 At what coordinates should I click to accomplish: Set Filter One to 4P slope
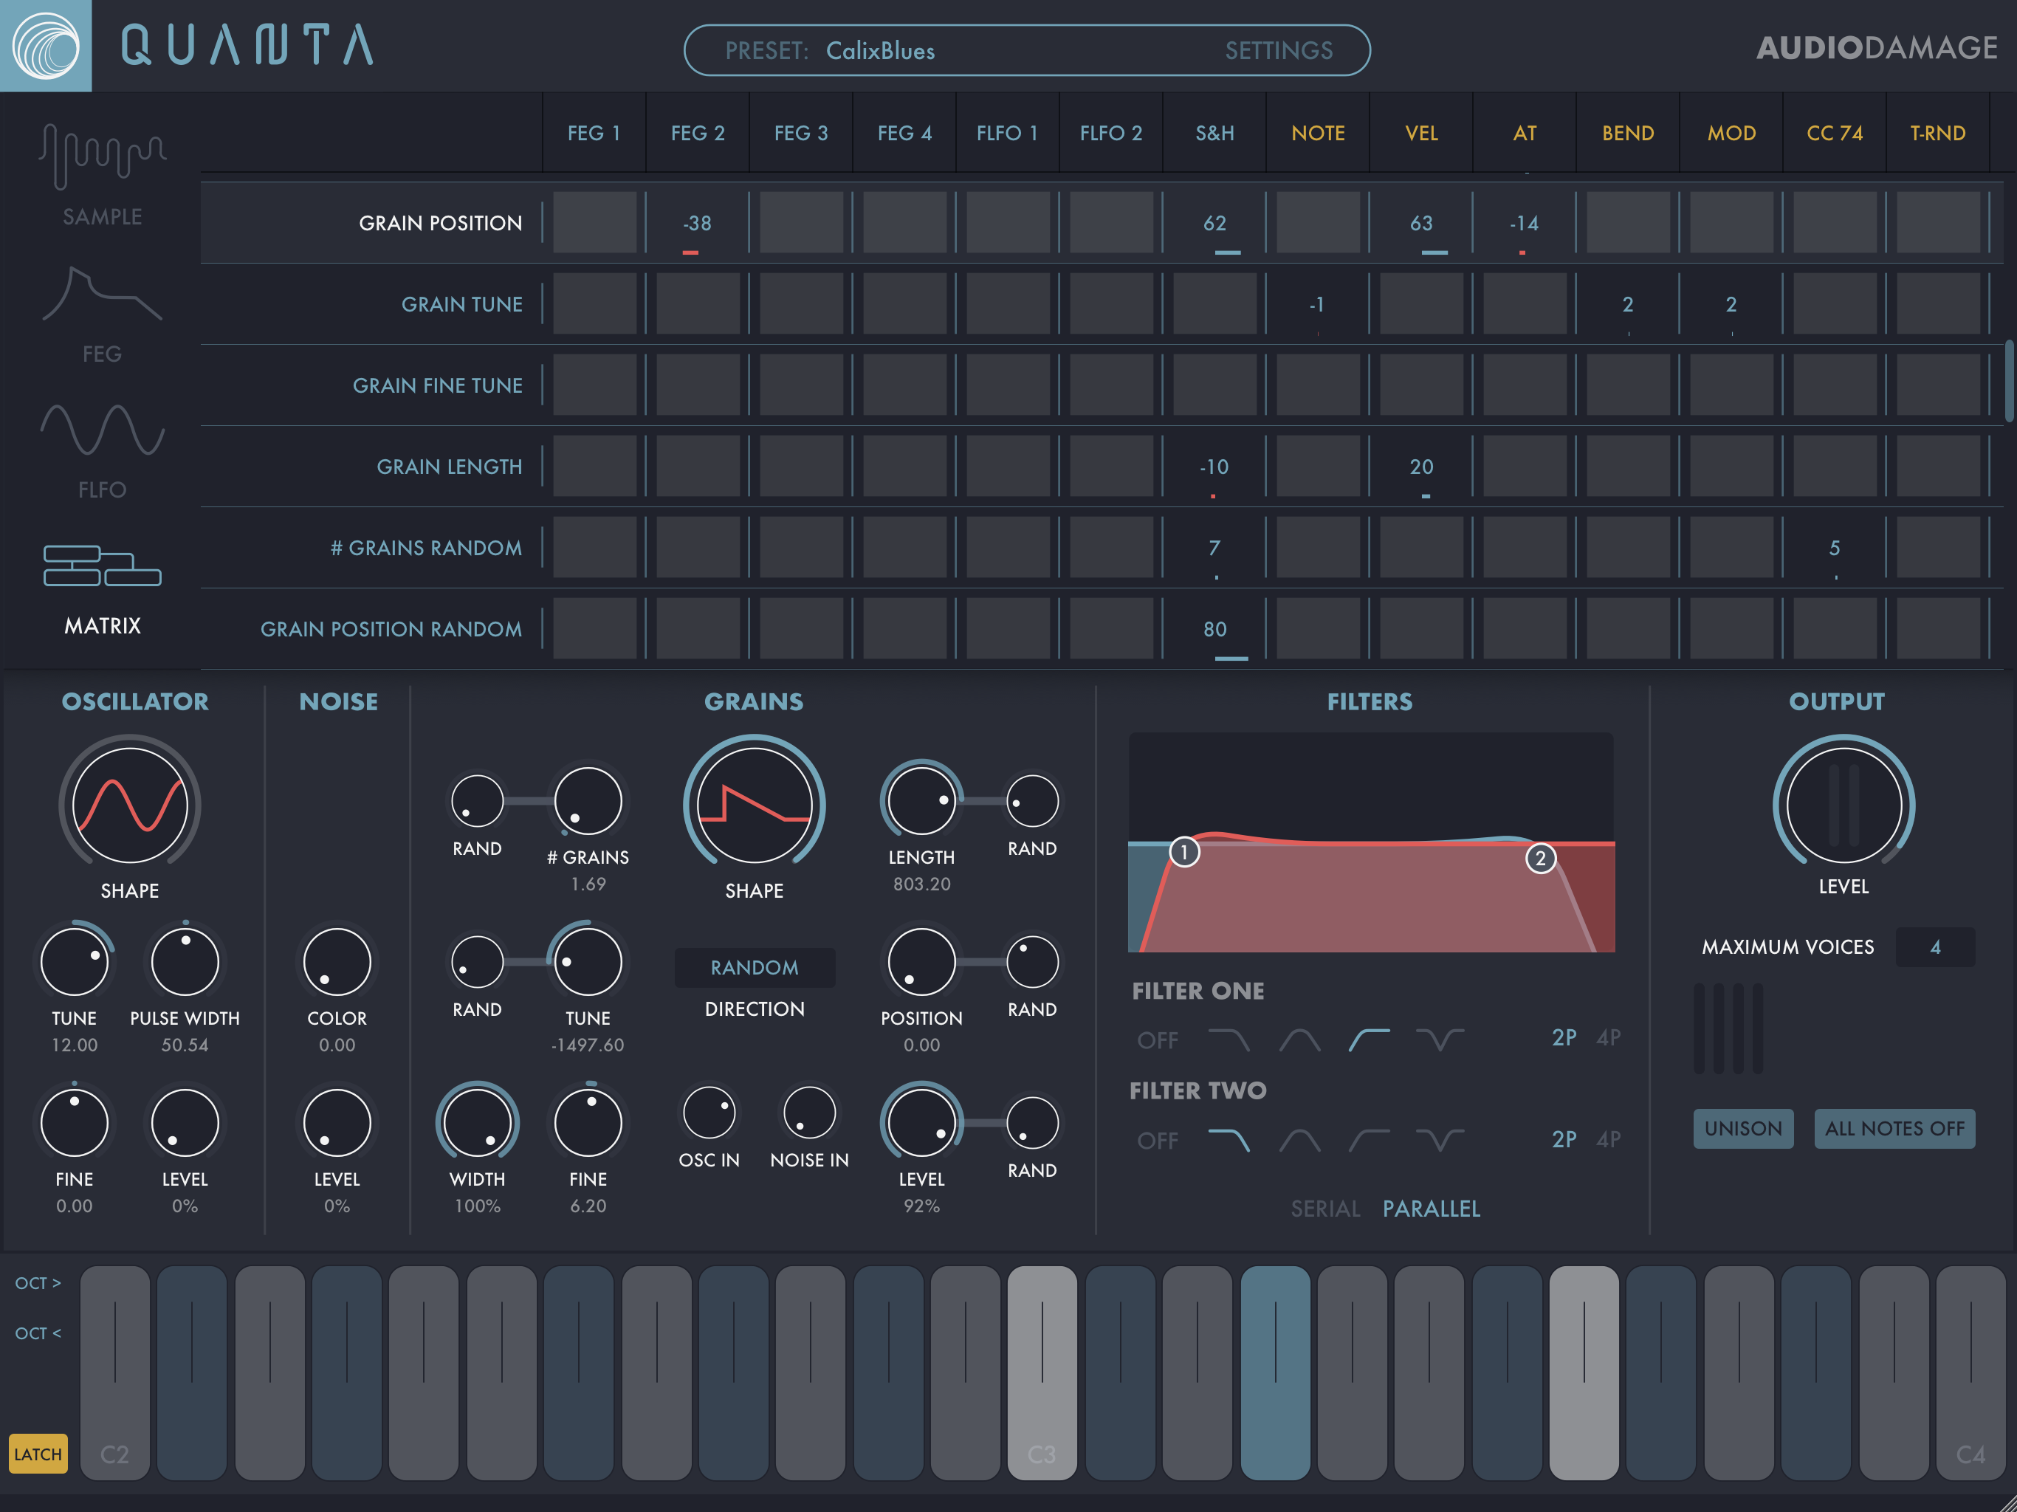(x=1609, y=1038)
